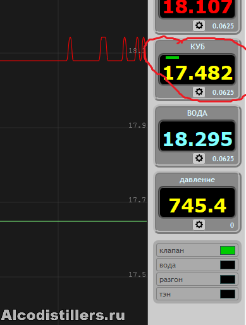The height and width of the screenshot is (325, 246).
Task: Select the давление panel title
Action: point(197,180)
